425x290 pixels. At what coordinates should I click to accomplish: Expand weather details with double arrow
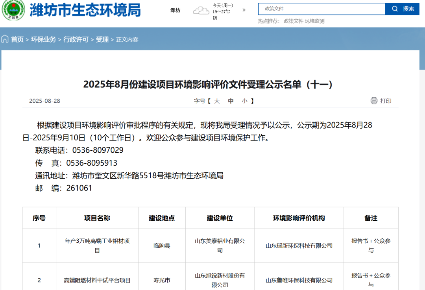click(244, 10)
